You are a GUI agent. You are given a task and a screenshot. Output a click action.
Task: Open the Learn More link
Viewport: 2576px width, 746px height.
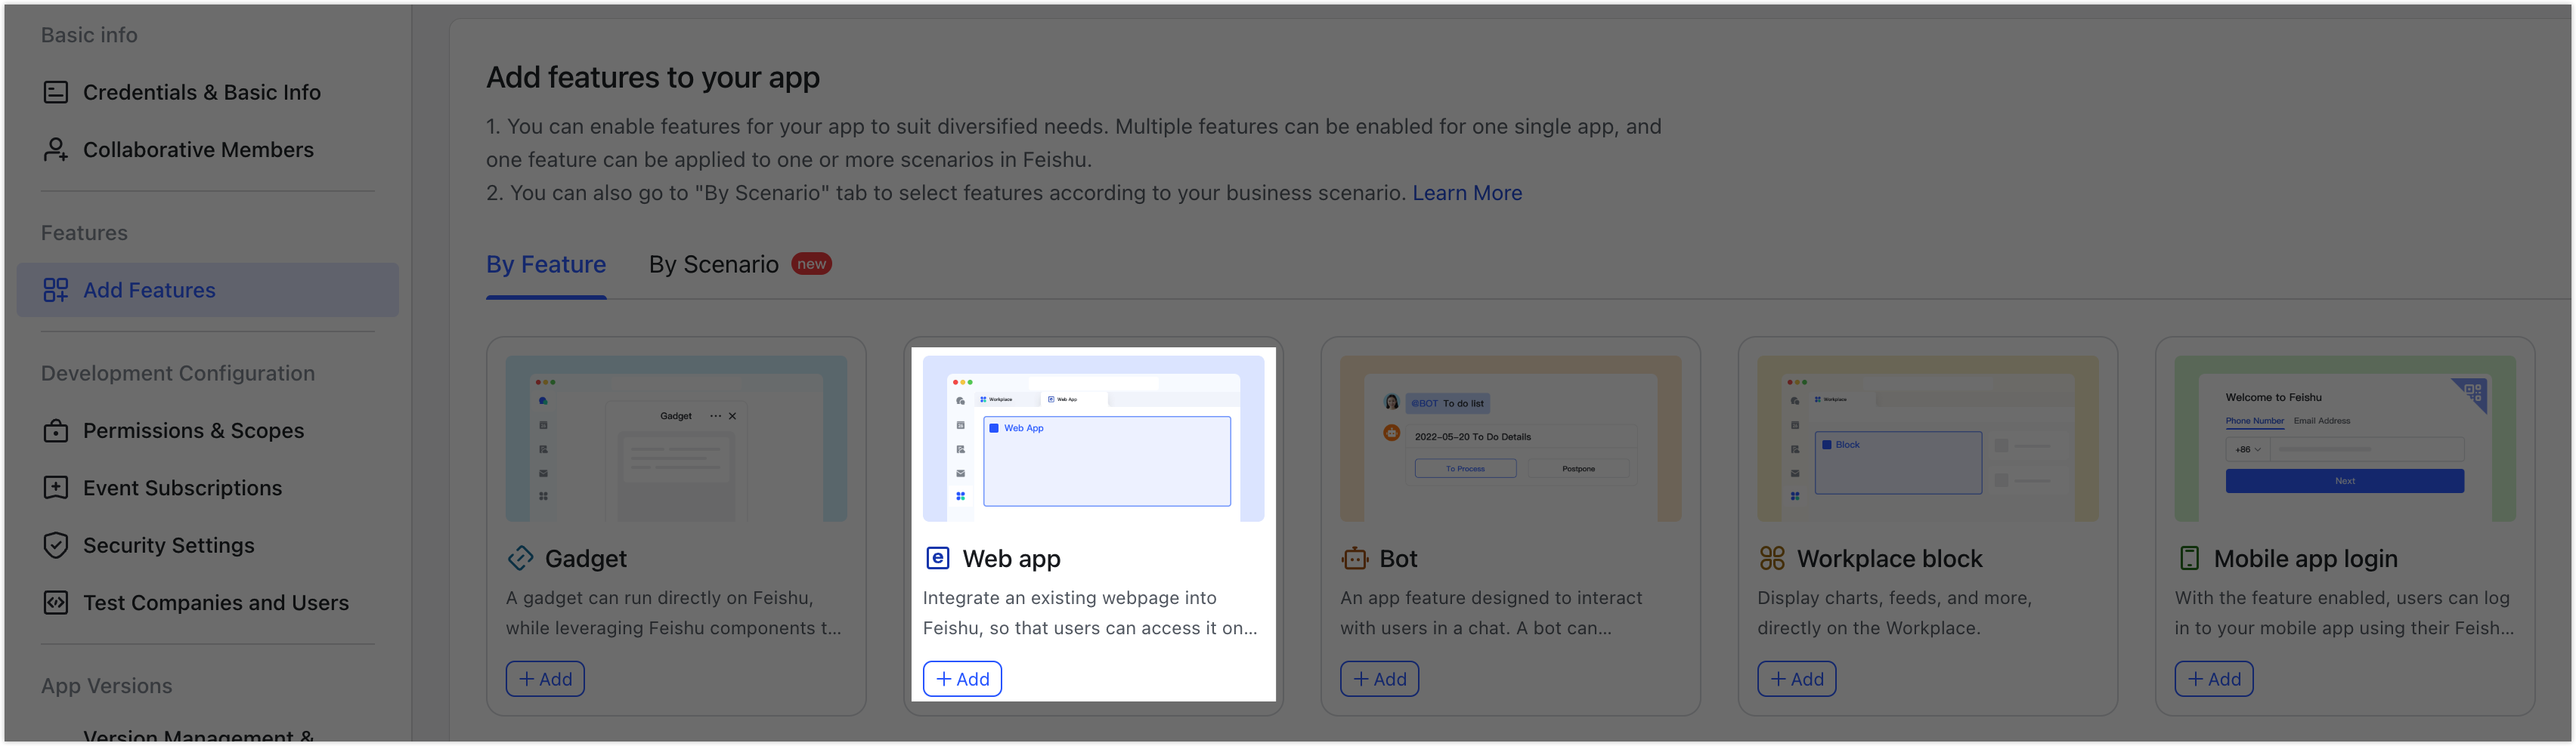tap(1467, 193)
